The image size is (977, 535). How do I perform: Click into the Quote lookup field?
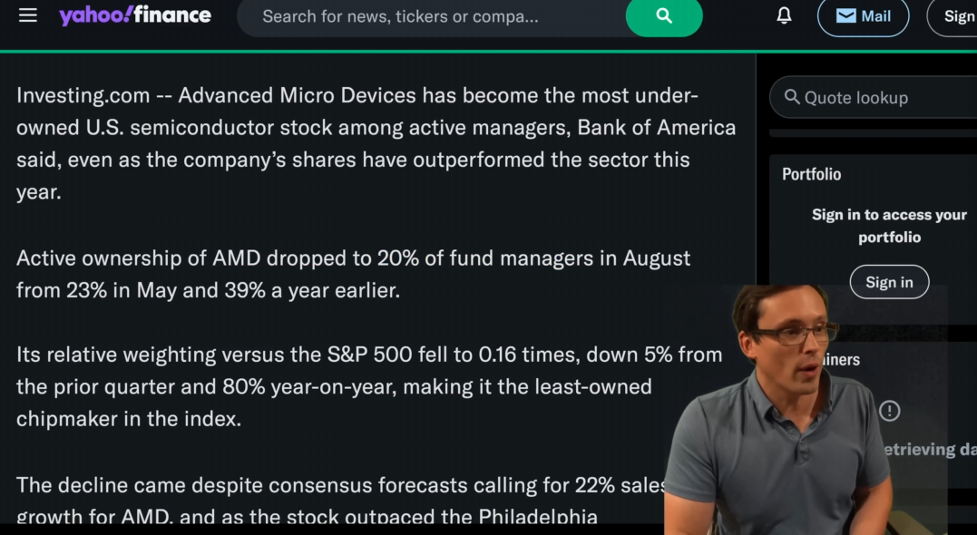pyautogui.click(x=873, y=97)
